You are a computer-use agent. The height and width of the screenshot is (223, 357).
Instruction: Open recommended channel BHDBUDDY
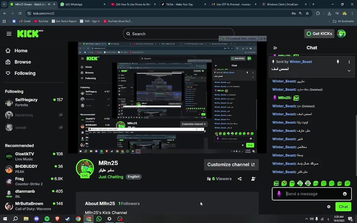tap(34, 169)
